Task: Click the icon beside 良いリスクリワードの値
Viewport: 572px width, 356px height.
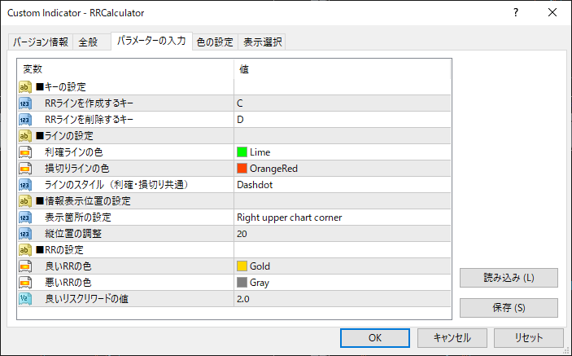Action: tap(24, 299)
